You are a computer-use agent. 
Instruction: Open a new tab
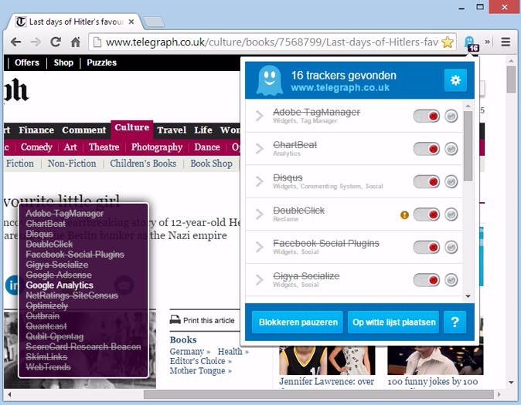154,22
